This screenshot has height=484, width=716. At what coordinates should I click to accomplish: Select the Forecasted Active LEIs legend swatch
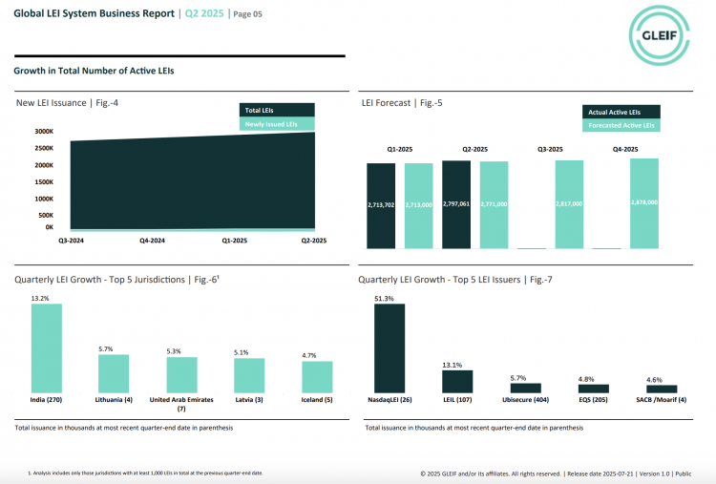coord(621,125)
